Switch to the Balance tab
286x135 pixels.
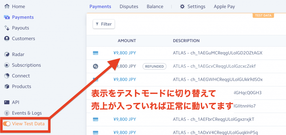point(155,7)
